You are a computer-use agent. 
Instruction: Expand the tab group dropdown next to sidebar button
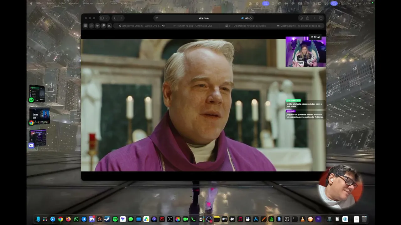(107, 18)
